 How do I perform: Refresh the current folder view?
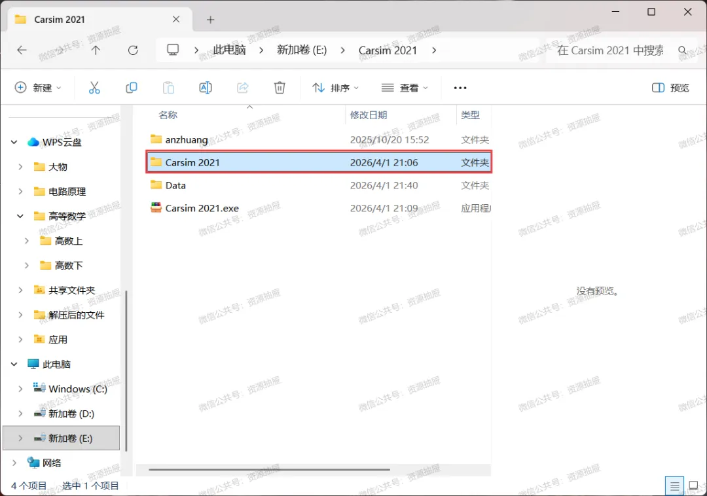click(x=133, y=50)
